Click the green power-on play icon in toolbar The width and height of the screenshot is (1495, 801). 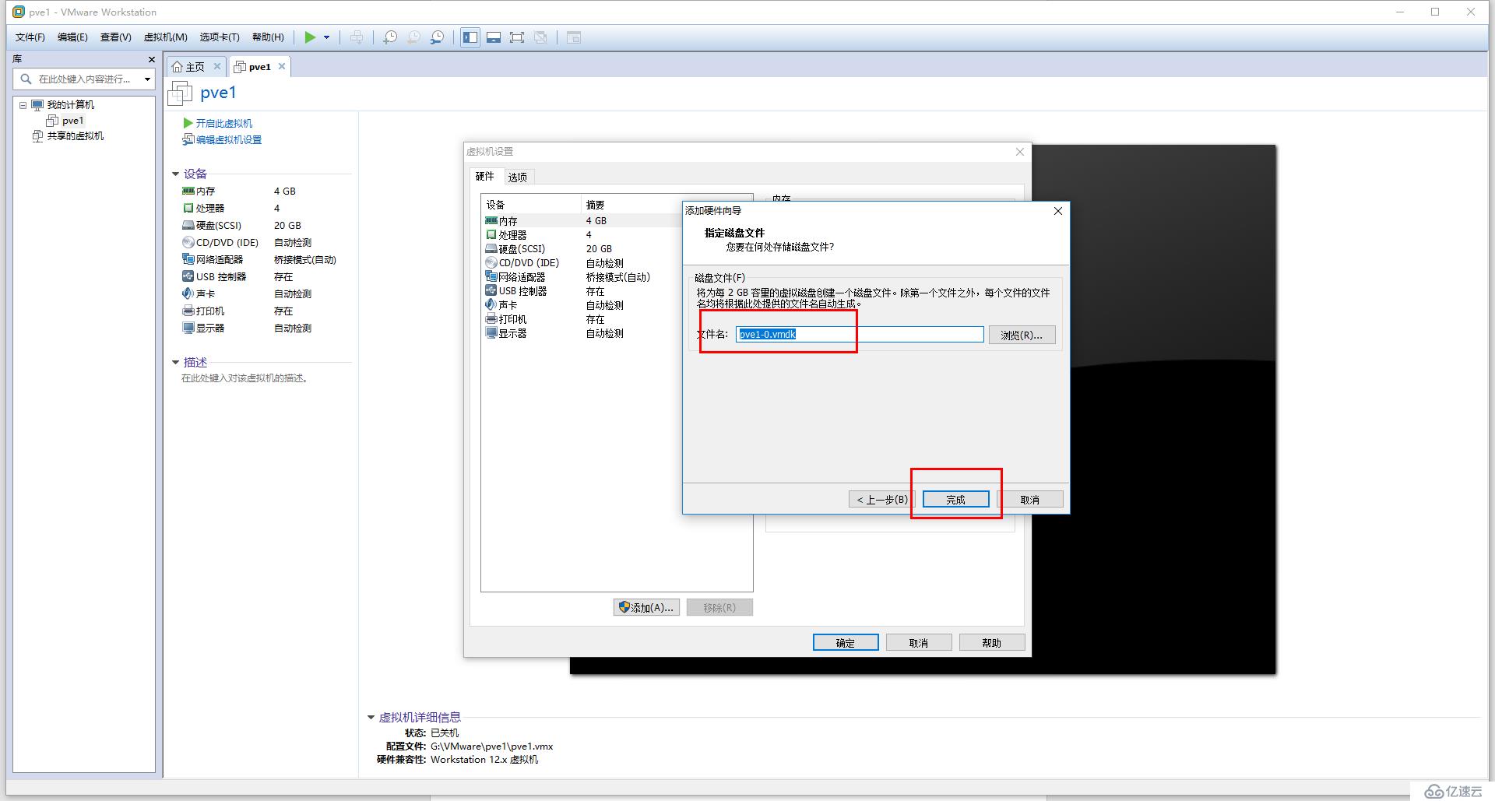310,37
